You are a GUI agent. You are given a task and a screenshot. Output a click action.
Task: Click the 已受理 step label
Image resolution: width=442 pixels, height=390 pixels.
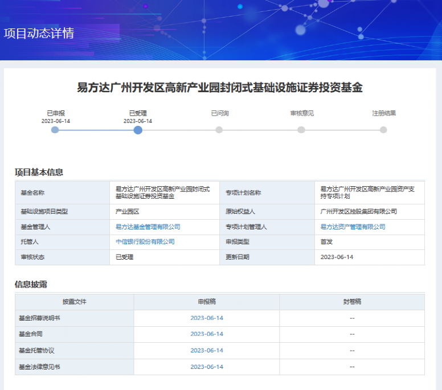pyautogui.click(x=138, y=113)
